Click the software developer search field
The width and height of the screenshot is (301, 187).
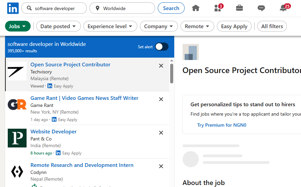54,8
